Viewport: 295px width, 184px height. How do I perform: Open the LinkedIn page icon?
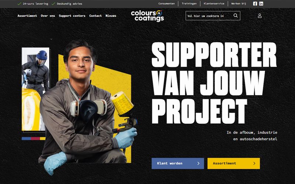(261, 4)
